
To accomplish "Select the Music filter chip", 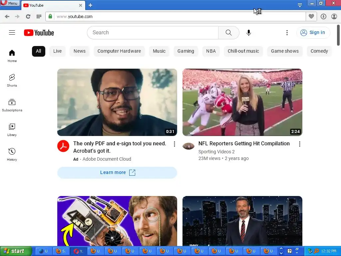I will [159, 51].
